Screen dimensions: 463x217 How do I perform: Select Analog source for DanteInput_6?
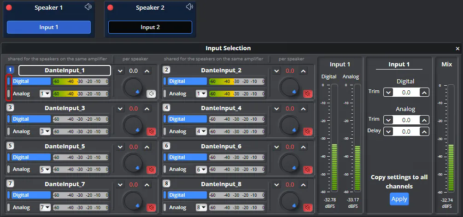177,170
